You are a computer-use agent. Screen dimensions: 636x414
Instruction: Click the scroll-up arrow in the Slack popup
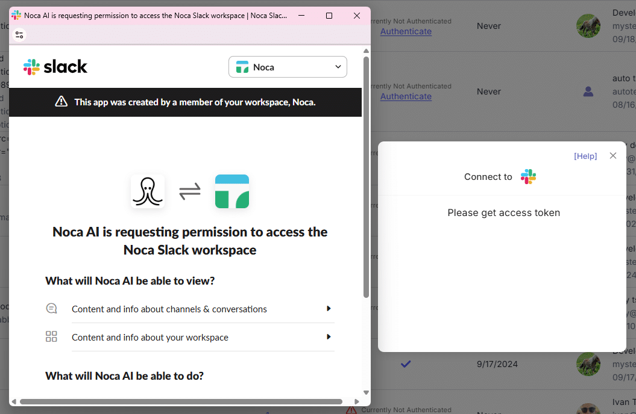click(366, 51)
